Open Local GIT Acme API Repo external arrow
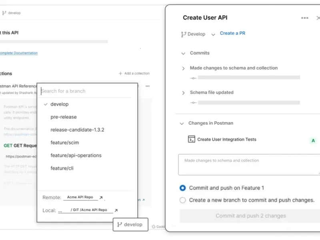The image size is (320, 240). pos(116,210)
